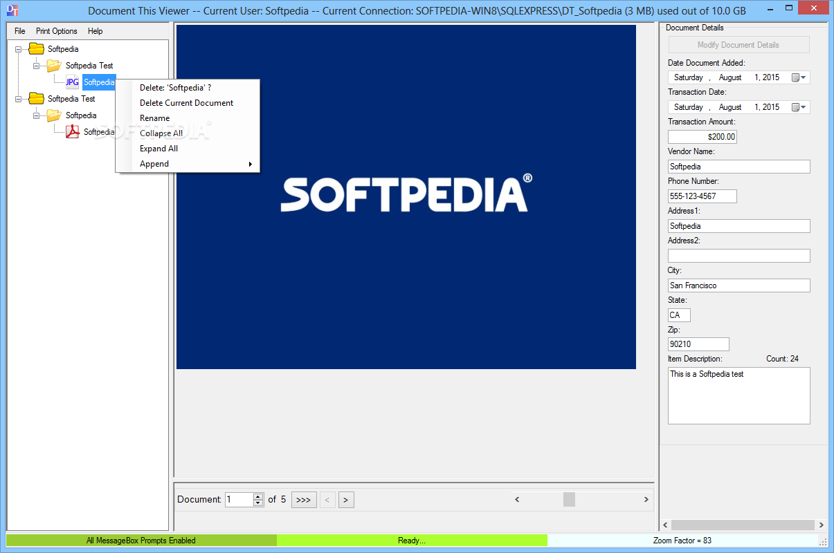Collapse the Softpedia Test subfolder node
The image size is (834, 553).
37,66
